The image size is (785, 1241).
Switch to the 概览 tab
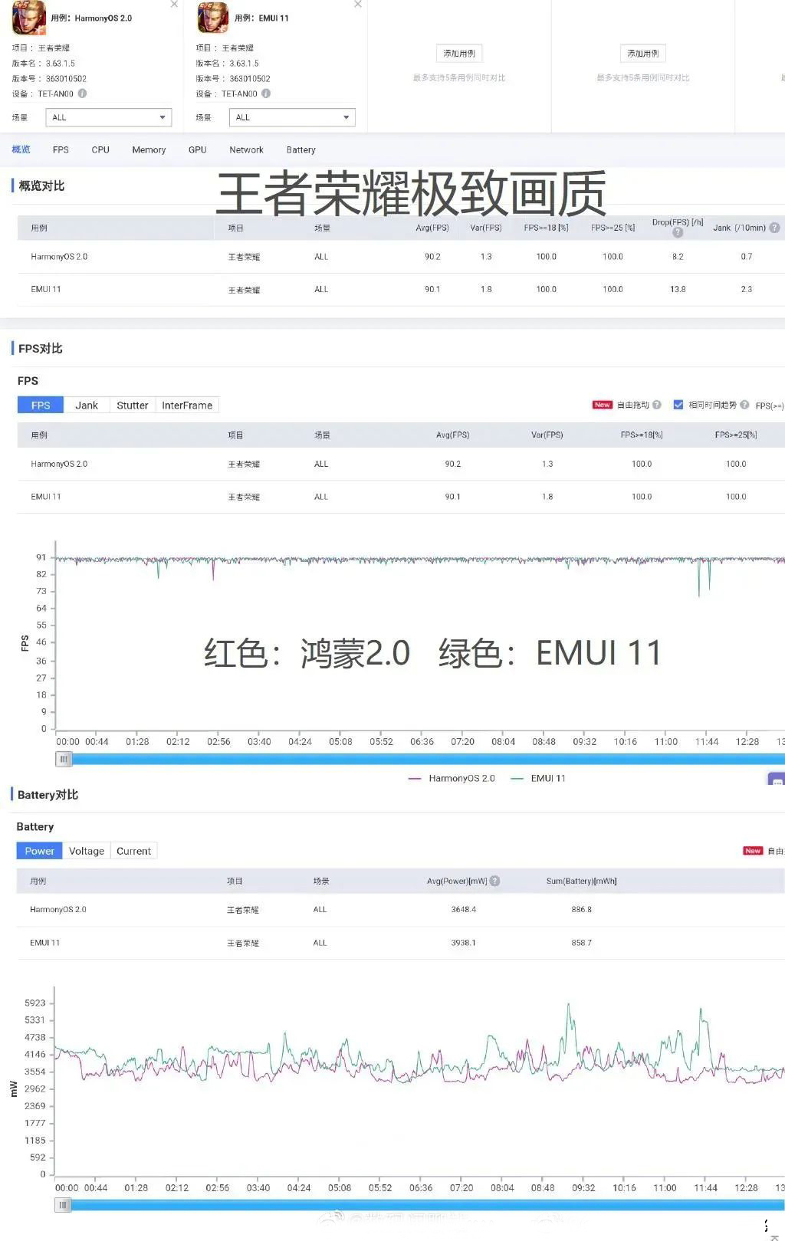(21, 149)
